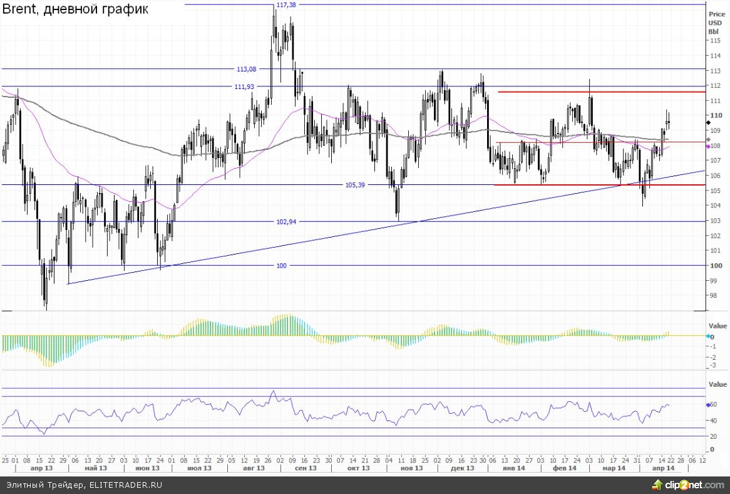
Task: Click the 'Price USD Bbl' axis header
Action: 714,23
